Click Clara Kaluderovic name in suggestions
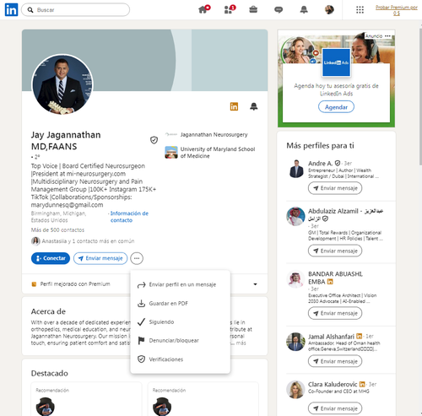Screen dimensions: 422x416 click(x=333, y=384)
